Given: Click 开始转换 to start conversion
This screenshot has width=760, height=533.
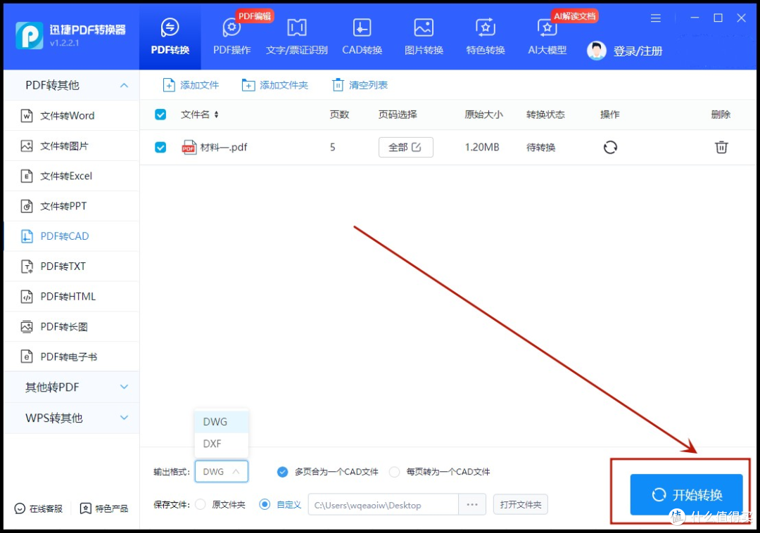Looking at the screenshot, I should point(686,494).
